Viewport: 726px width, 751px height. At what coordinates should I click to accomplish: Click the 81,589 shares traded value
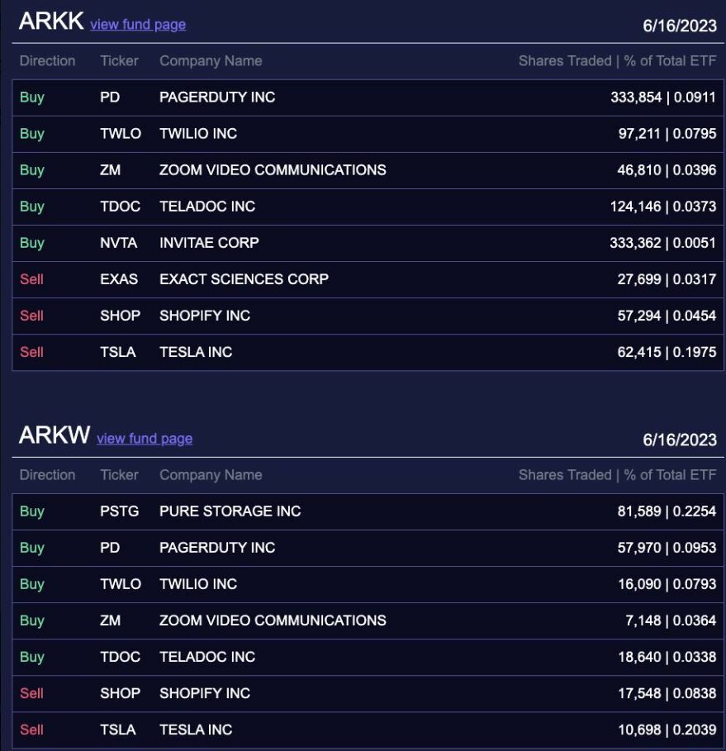pos(639,511)
